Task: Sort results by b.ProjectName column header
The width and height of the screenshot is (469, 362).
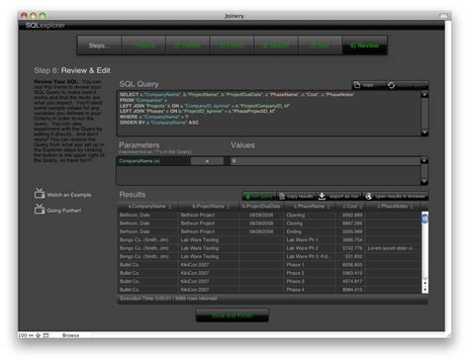Action: (209, 207)
